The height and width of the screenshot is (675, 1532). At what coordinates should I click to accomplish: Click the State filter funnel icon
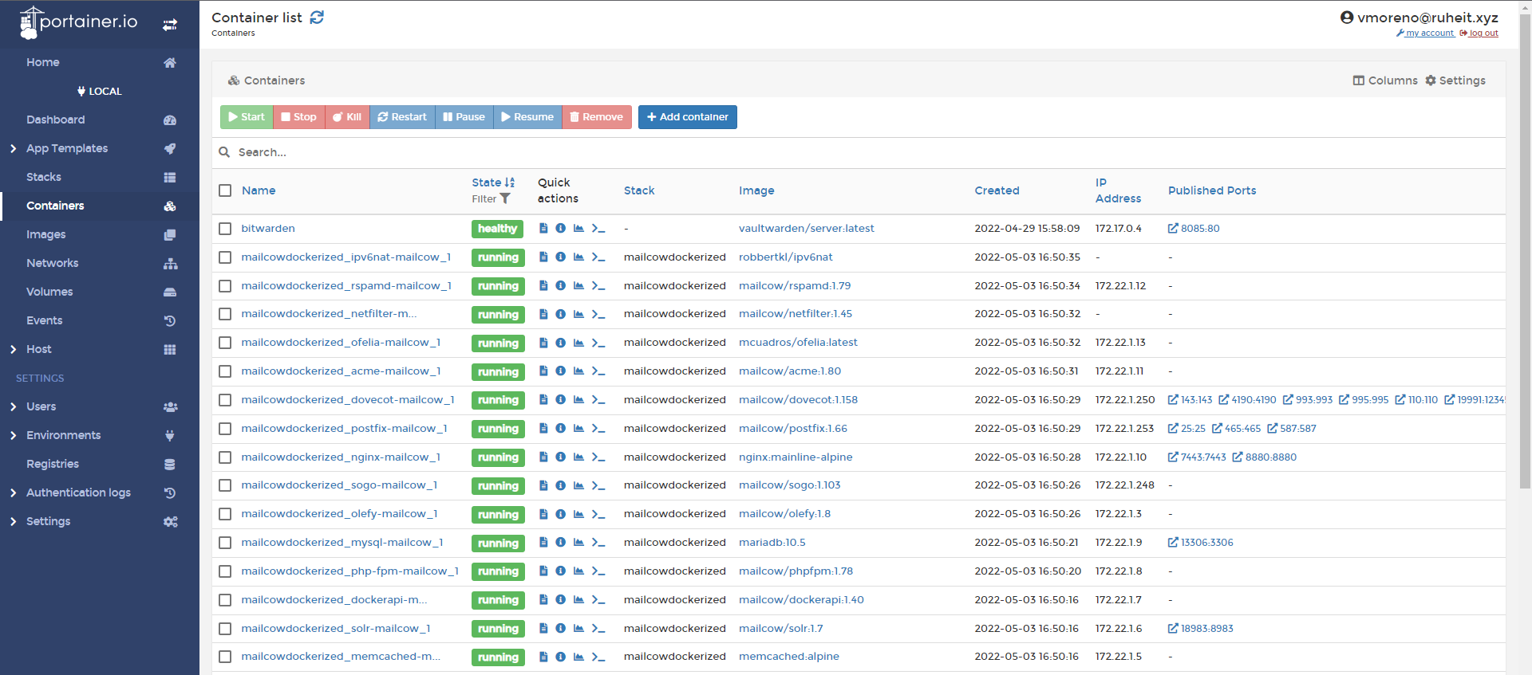pyautogui.click(x=505, y=199)
